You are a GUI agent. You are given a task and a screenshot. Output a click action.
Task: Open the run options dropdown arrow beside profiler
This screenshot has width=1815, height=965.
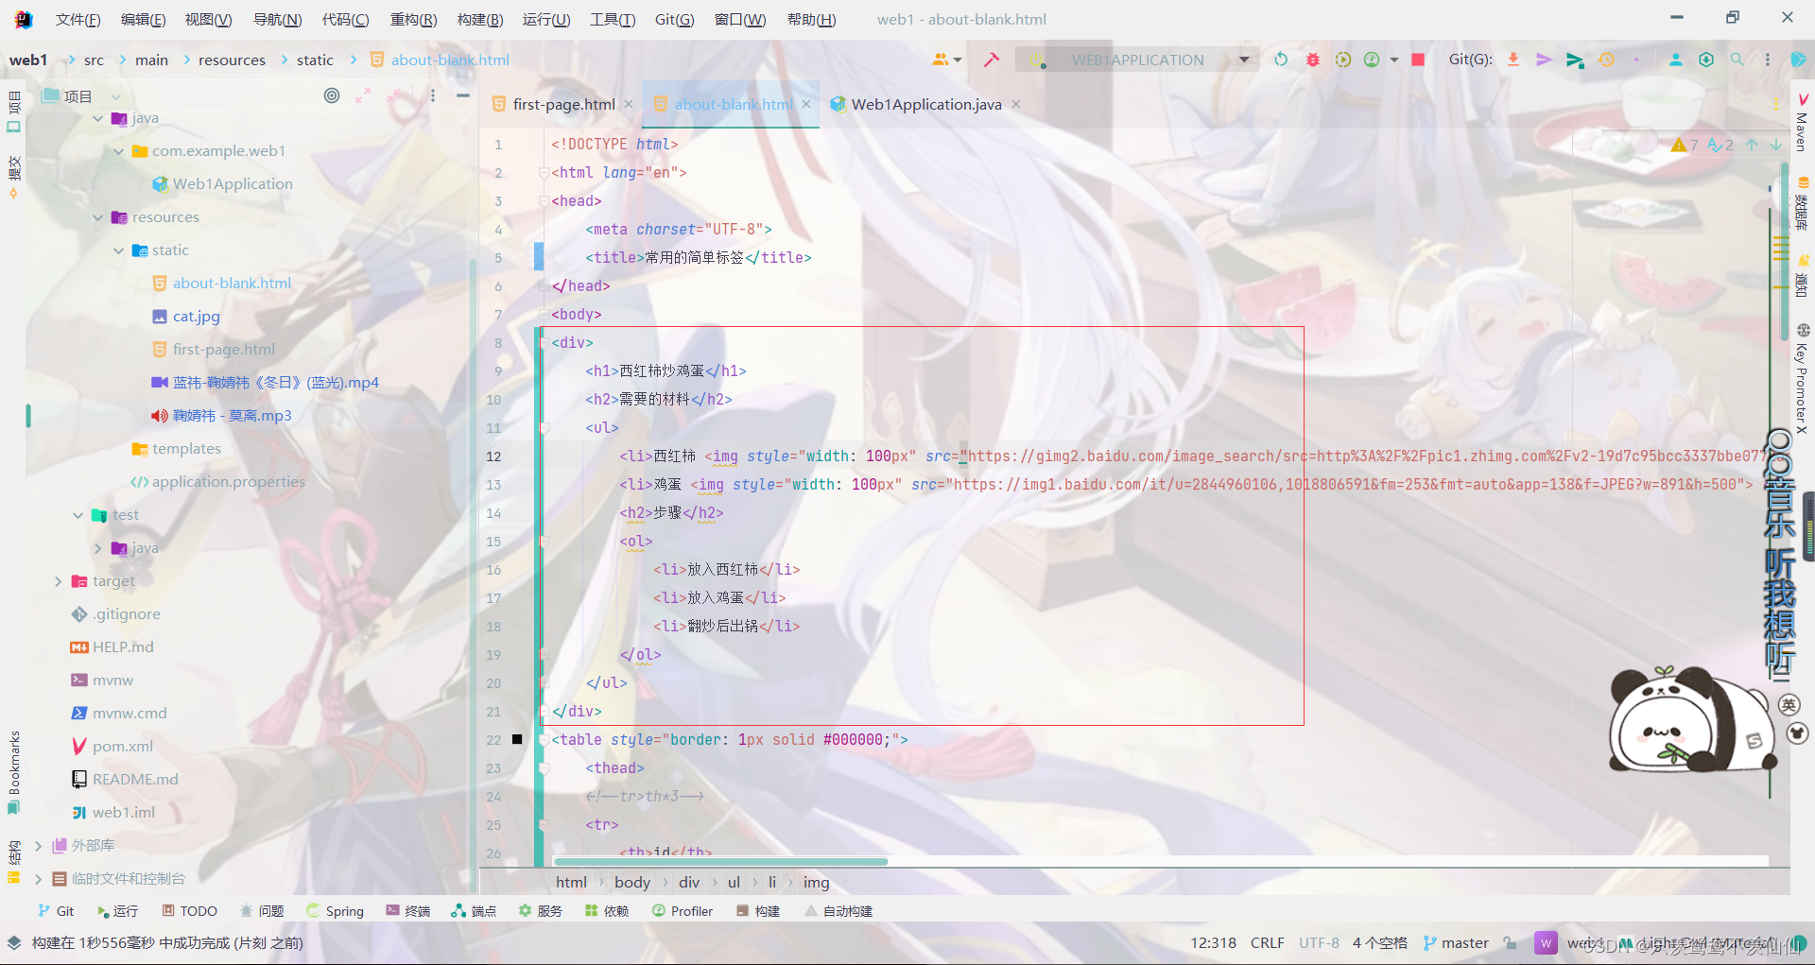[x=1394, y=60]
